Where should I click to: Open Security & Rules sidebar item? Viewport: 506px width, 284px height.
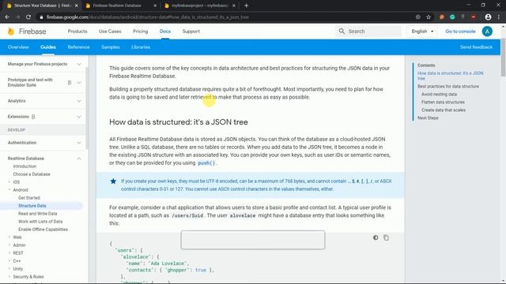[28, 277]
